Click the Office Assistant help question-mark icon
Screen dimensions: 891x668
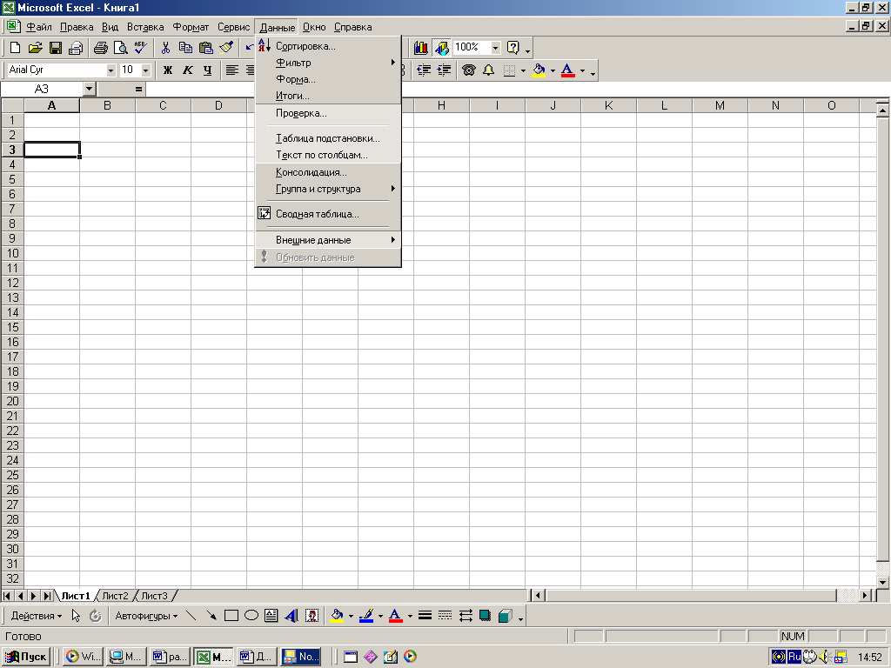point(513,48)
